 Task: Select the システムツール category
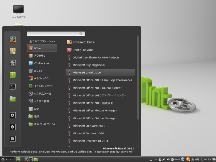[x=42, y=94]
